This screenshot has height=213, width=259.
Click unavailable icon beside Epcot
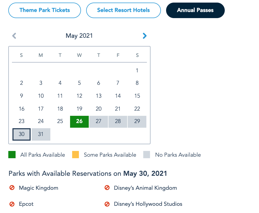[12, 204]
